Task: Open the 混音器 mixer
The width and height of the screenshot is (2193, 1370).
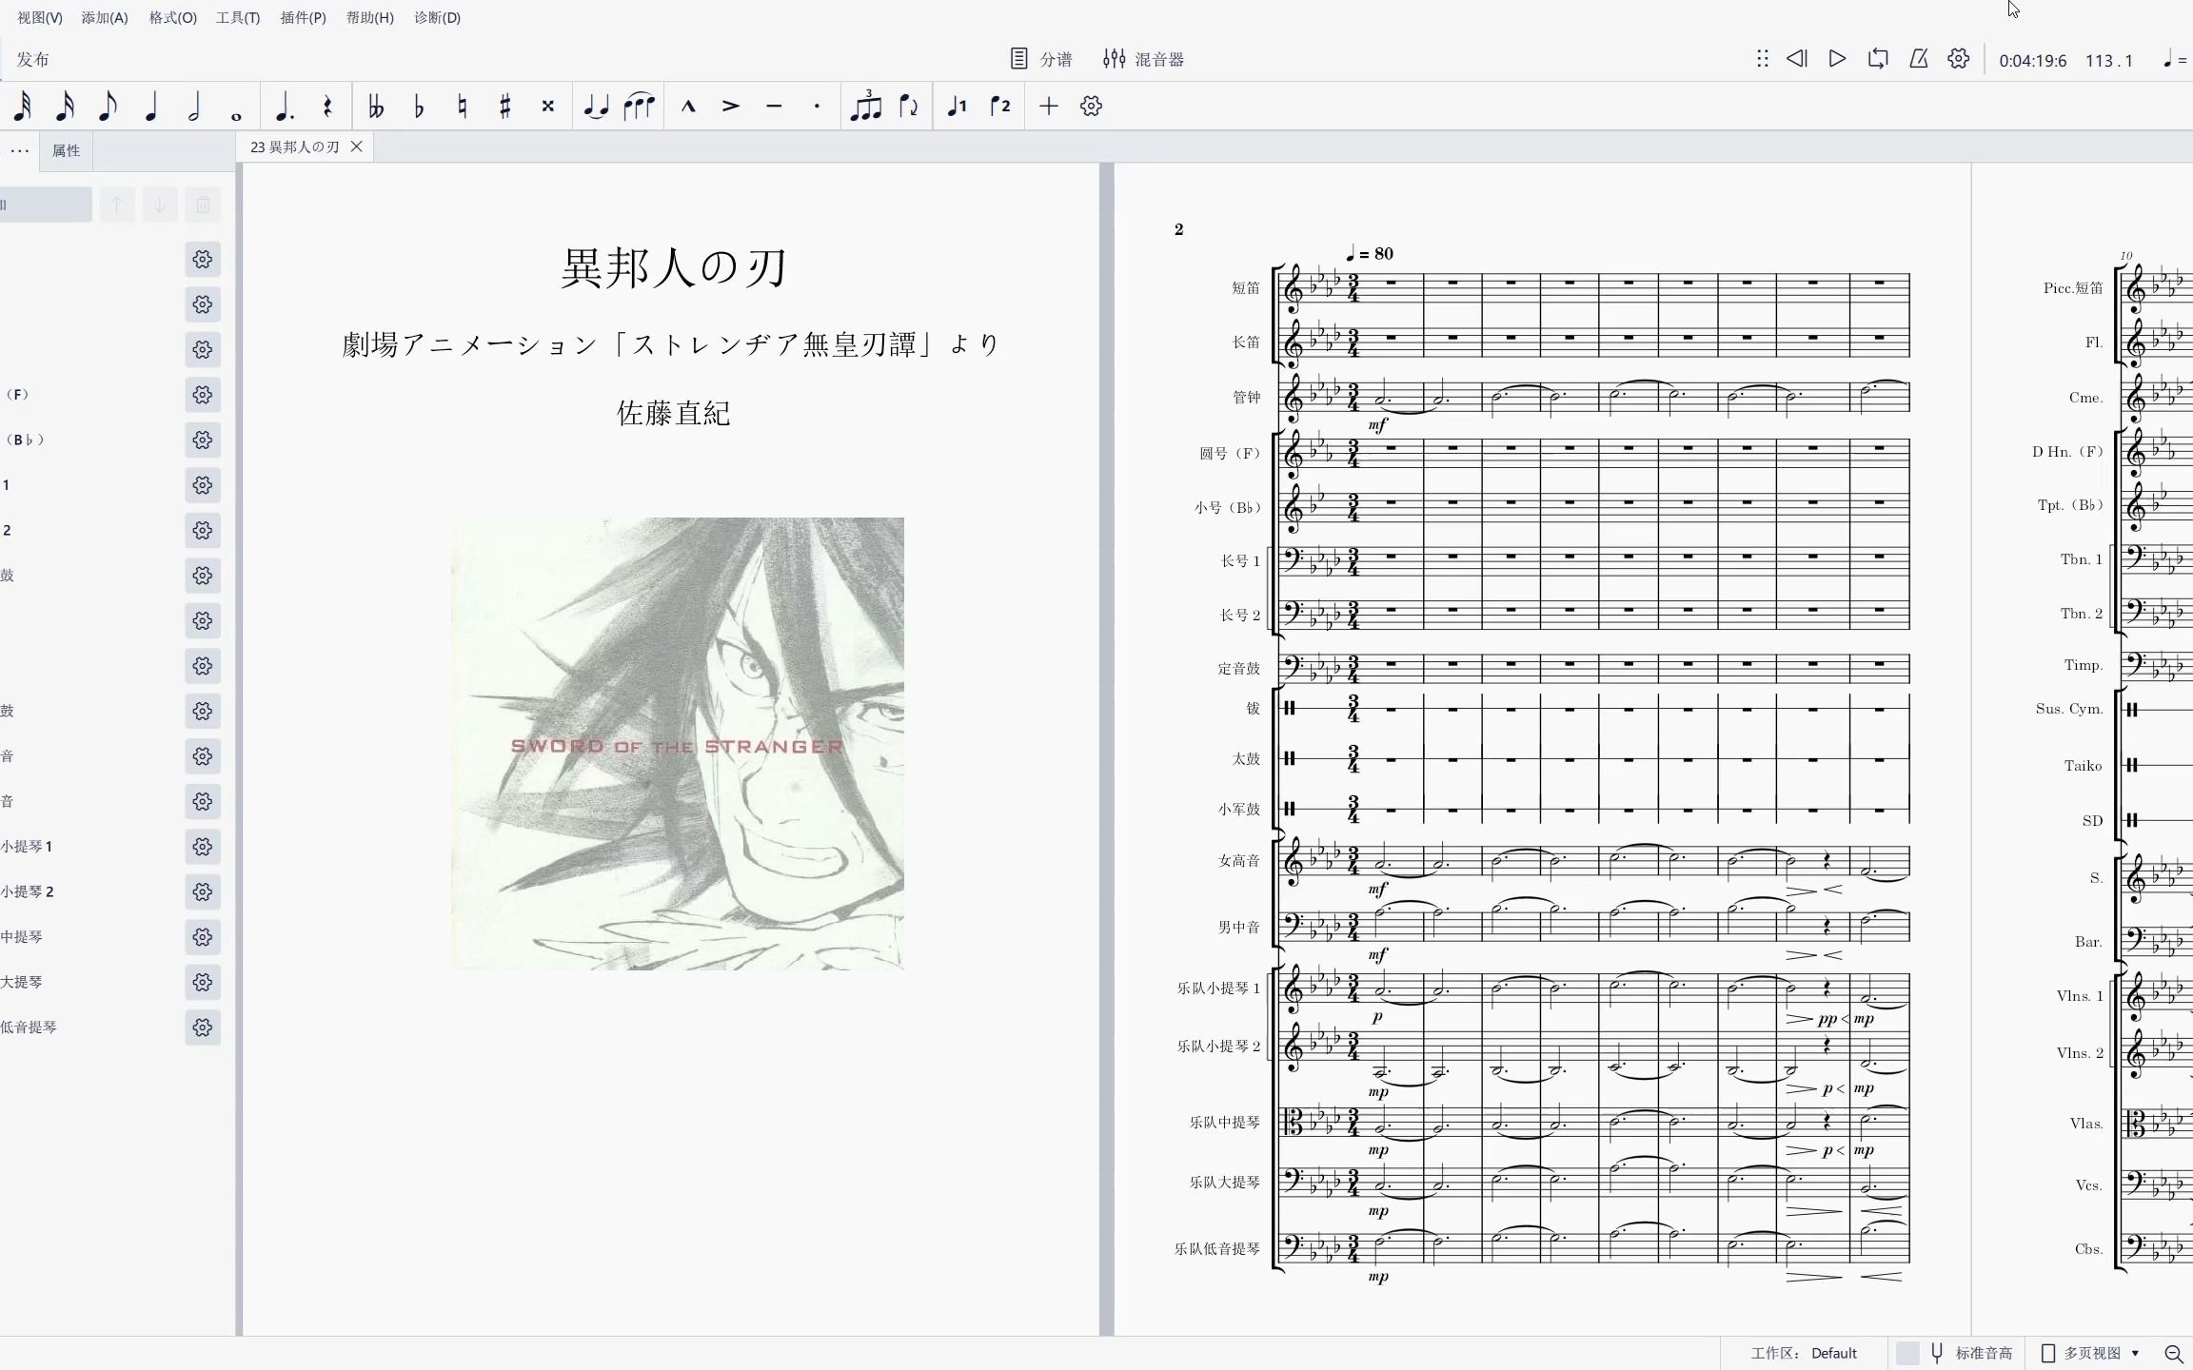Action: tap(1143, 59)
